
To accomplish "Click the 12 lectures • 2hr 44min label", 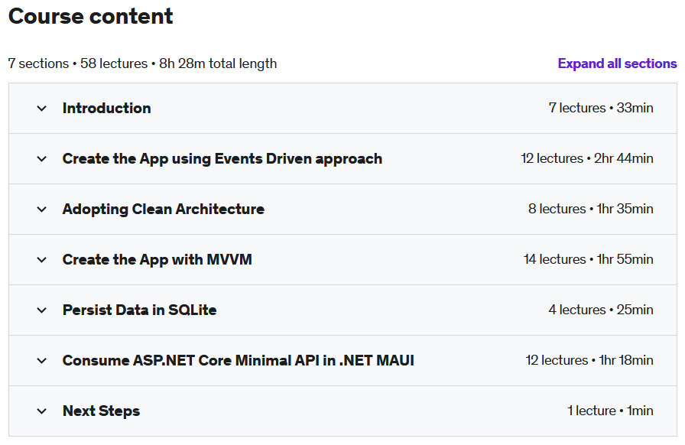I will pos(586,158).
